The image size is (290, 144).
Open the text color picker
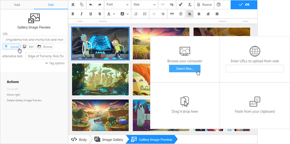(111, 14)
